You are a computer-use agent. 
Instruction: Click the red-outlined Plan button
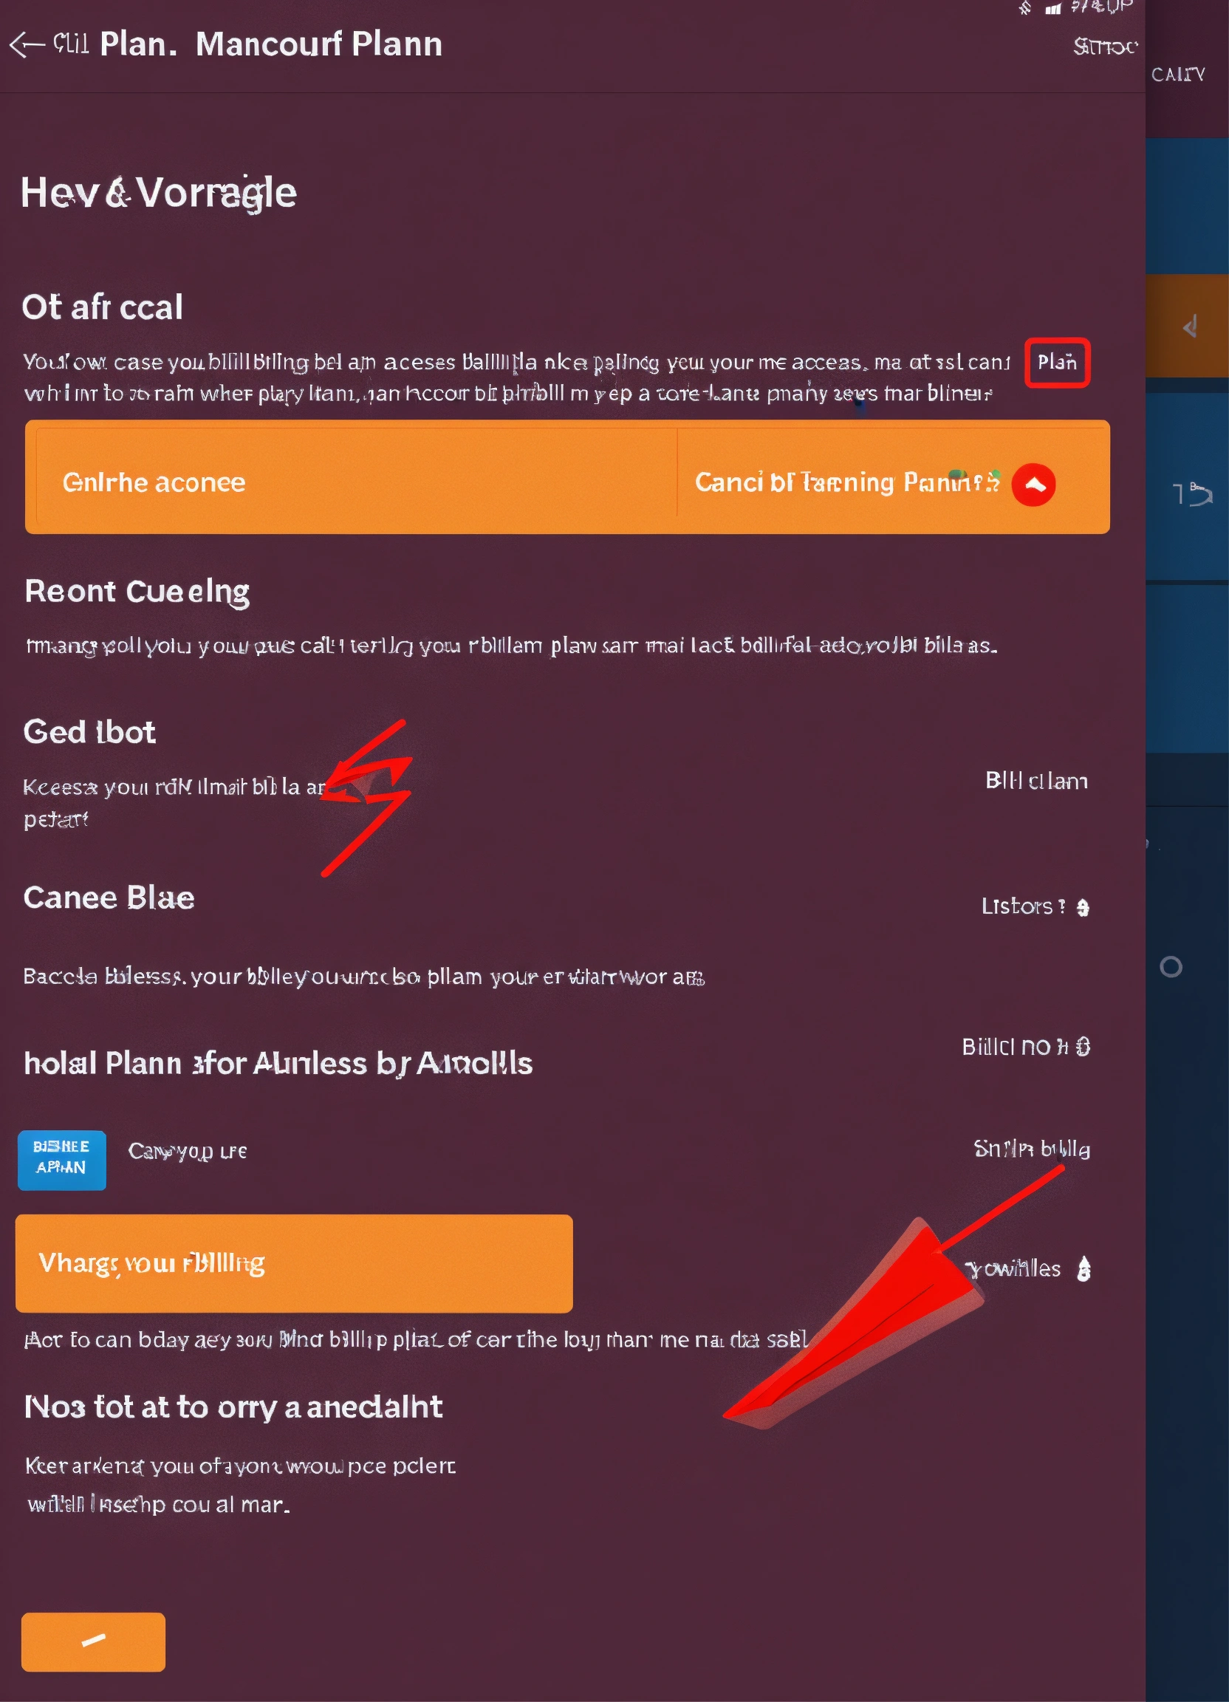pos(1056,363)
